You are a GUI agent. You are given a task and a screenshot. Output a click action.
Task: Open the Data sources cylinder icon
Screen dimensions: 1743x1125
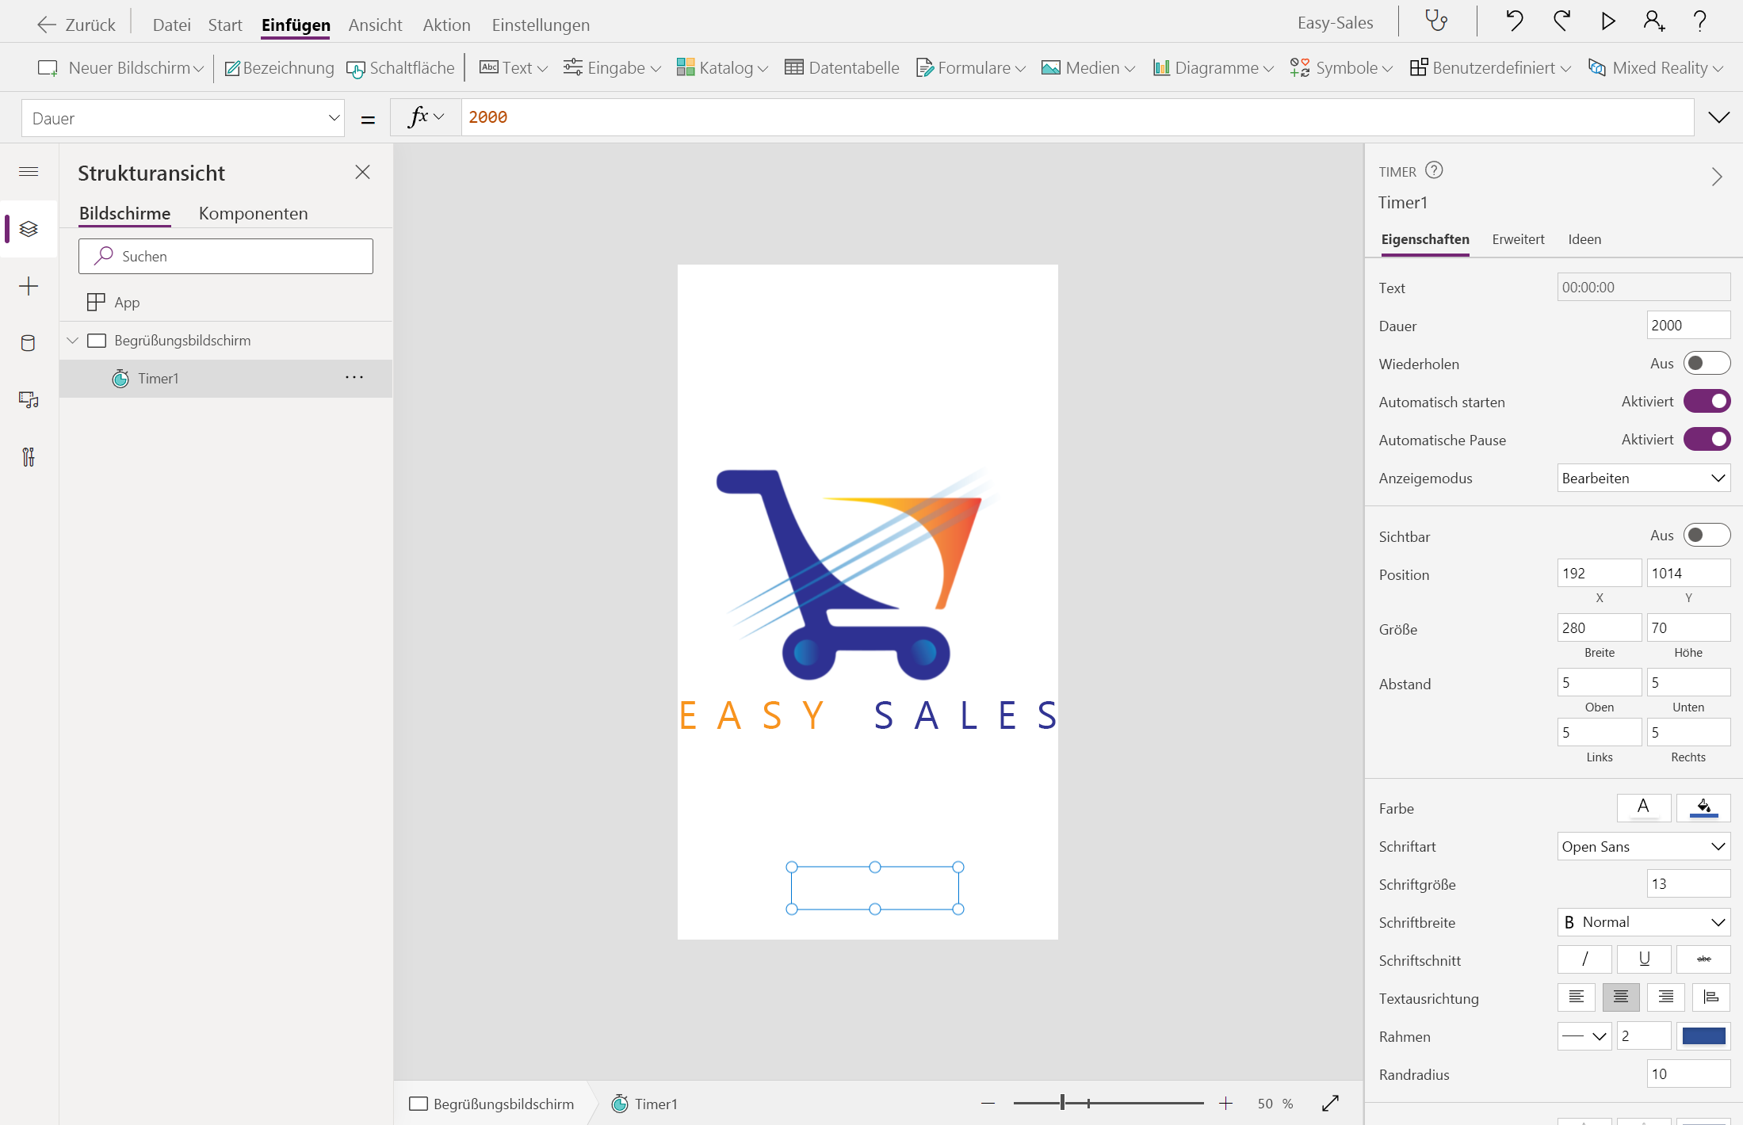click(28, 343)
